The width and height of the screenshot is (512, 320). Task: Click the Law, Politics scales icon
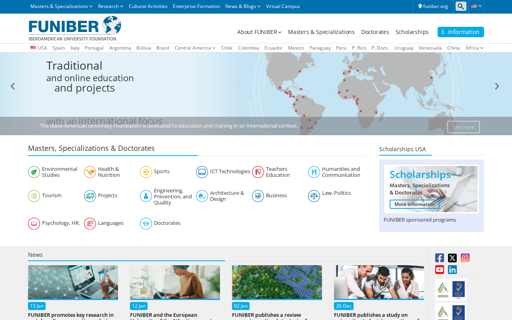314,196
